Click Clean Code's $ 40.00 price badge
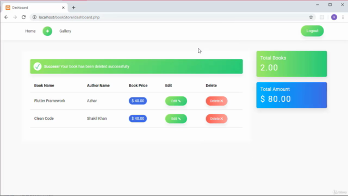348x196 pixels. 138,119
